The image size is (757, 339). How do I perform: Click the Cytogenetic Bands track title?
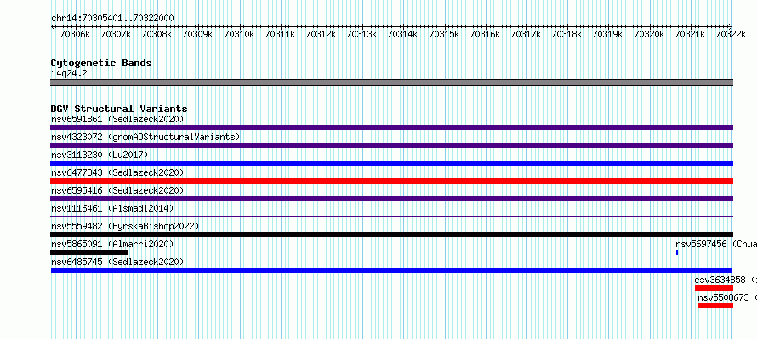coord(101,63)
